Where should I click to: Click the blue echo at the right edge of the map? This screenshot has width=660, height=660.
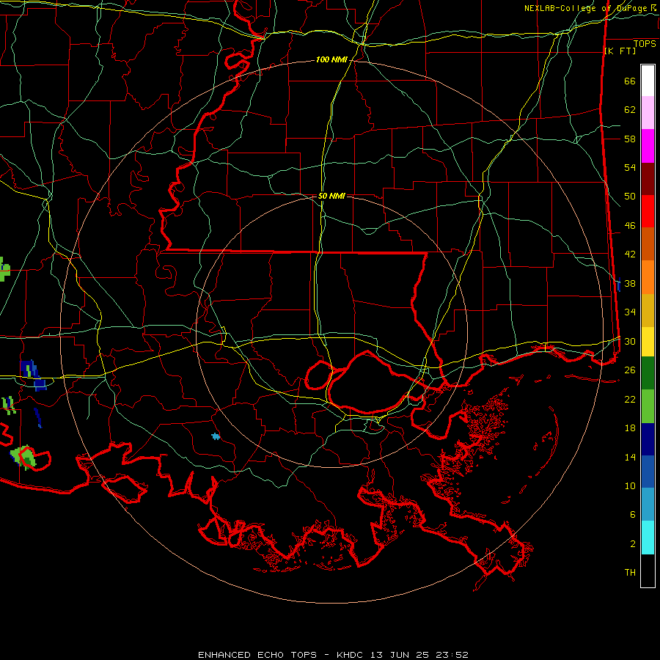click(x=618, y=285)
